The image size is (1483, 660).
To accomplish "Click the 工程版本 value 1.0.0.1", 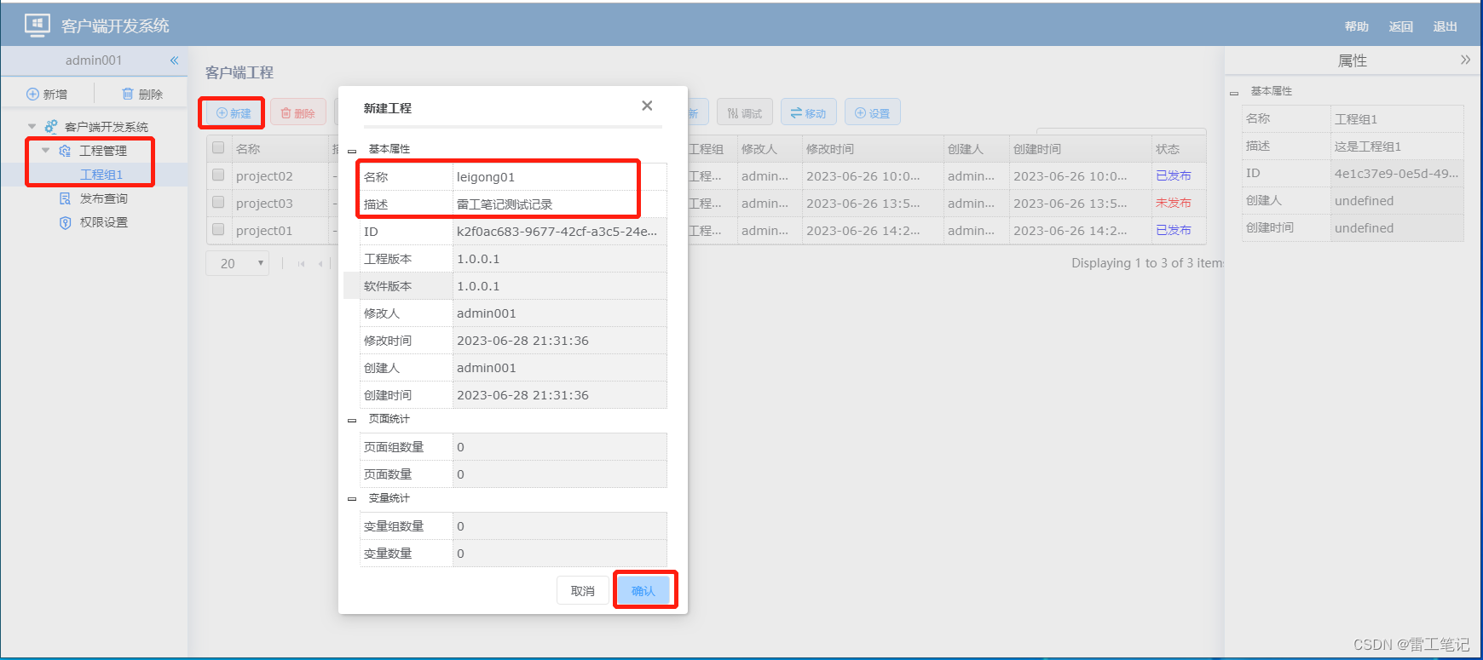I will (559, 259).
